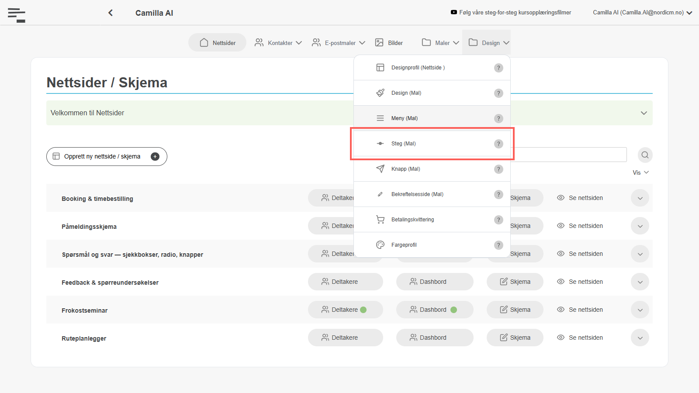Click help icon for Fargeprofil
The width and height of the screenshot is (699, 393).
pyautogui.click(x=498, y=245)
